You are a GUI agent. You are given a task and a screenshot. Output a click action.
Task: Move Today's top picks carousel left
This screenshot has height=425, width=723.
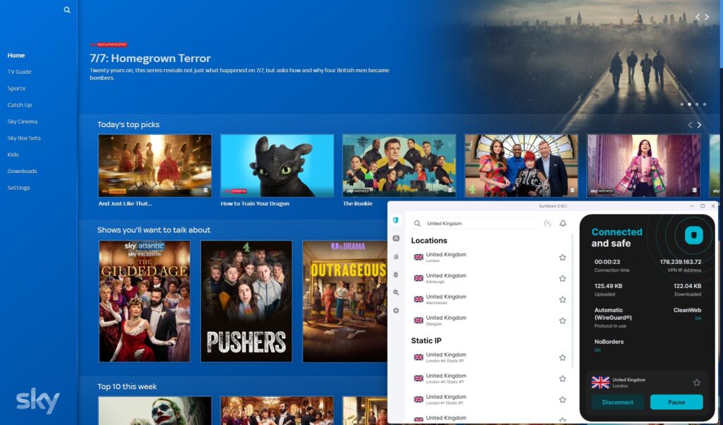point(690,125)
